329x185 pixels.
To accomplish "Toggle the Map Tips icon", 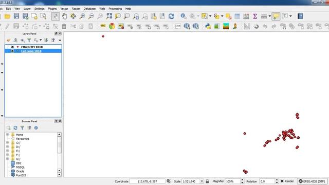I will 276,16.
